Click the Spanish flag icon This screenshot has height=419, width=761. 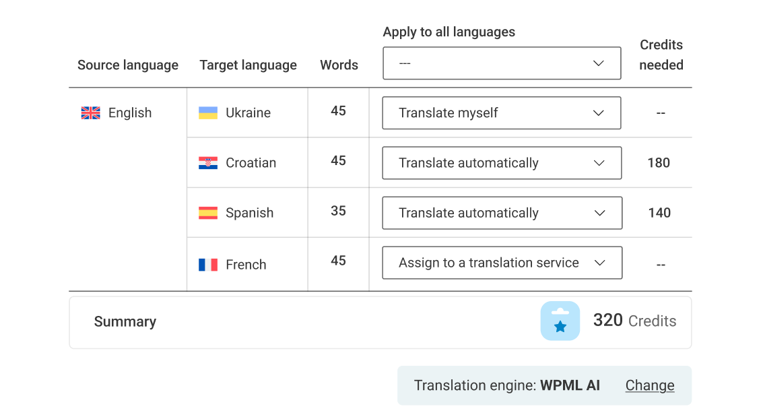click(208, 213)
